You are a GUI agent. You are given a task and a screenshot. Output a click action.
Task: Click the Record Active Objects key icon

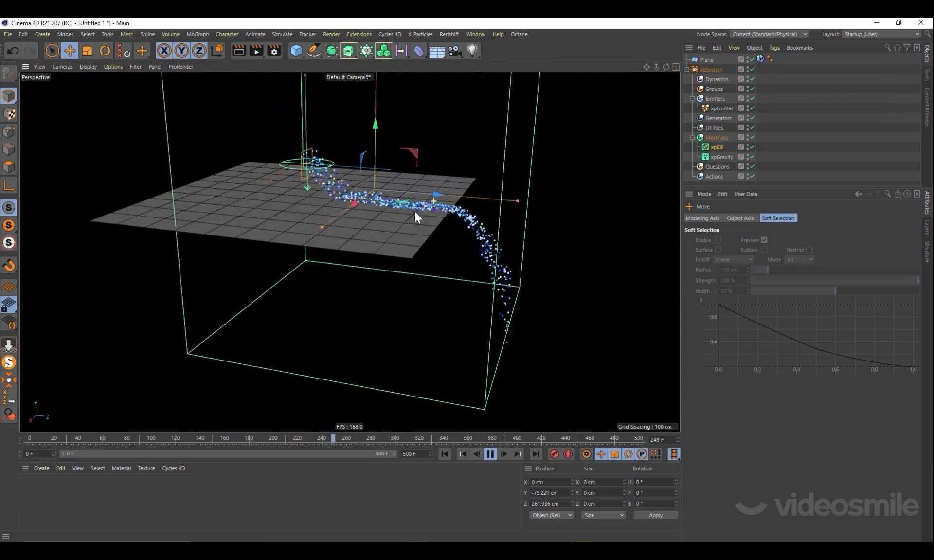pyautogui.click(x=554, y=454)
